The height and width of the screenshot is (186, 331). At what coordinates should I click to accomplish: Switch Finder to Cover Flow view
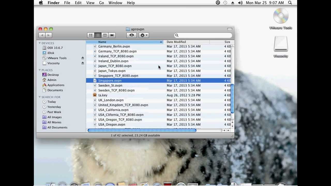(112, 35)
